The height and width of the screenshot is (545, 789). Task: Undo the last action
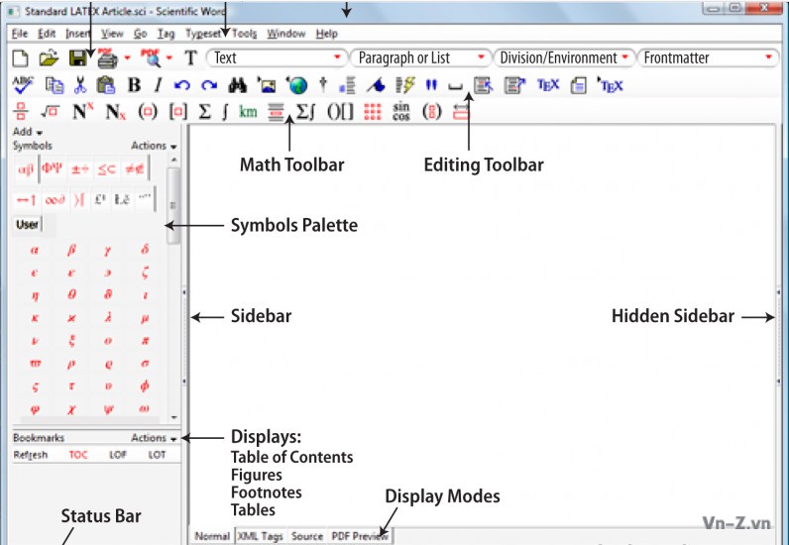181,85
